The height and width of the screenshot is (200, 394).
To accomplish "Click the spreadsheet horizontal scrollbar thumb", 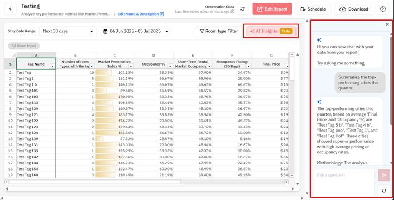I will (x=95, y=182).
